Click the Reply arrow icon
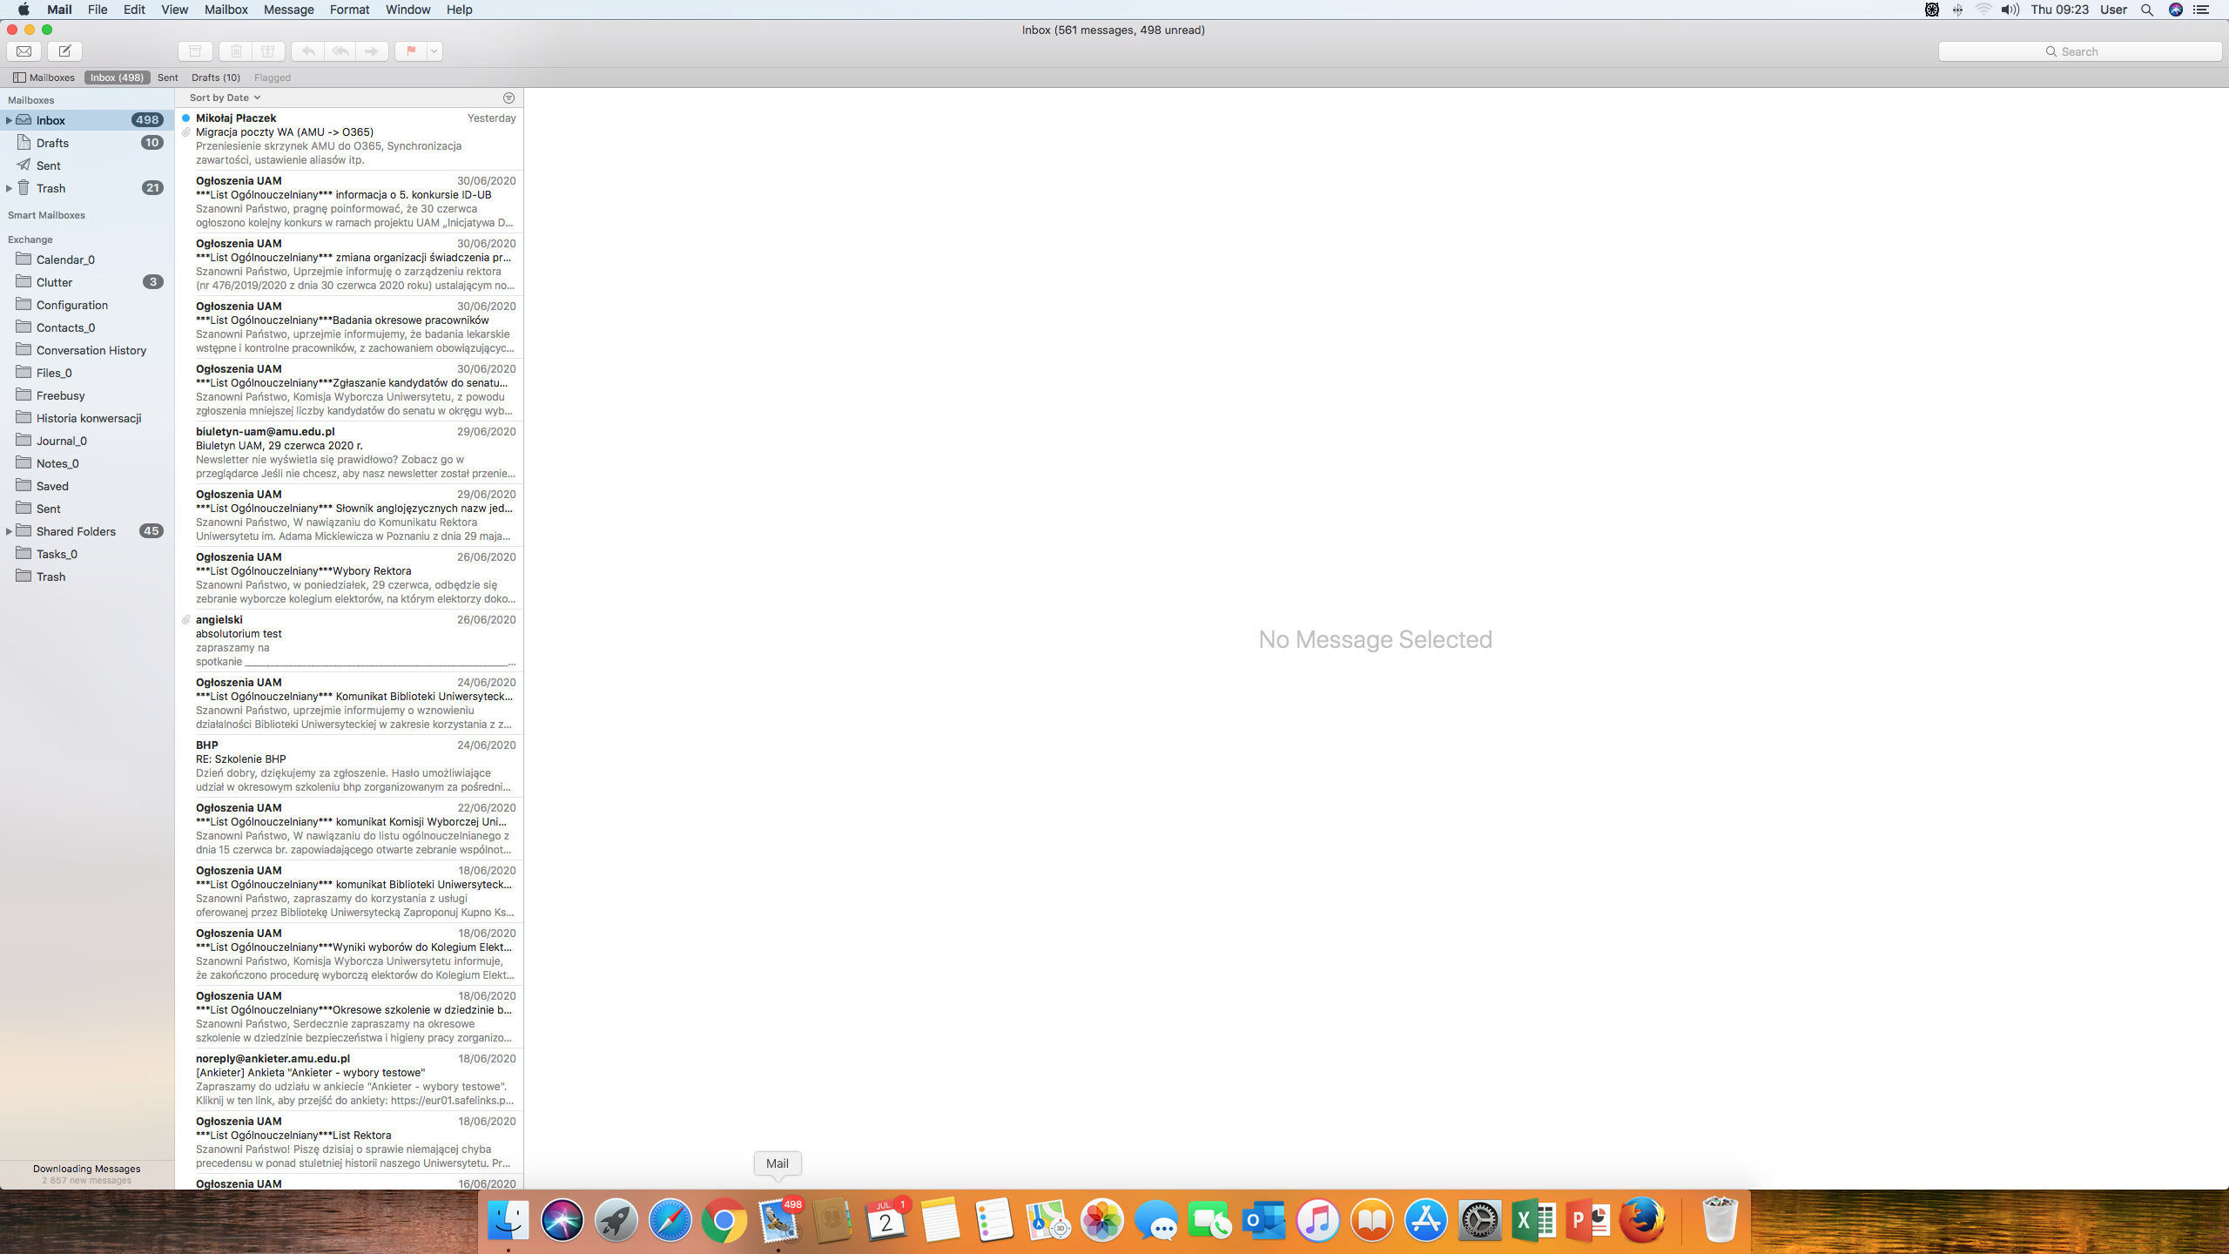Viewport: 2229px width, 1254px height. (x=308, y=51)
